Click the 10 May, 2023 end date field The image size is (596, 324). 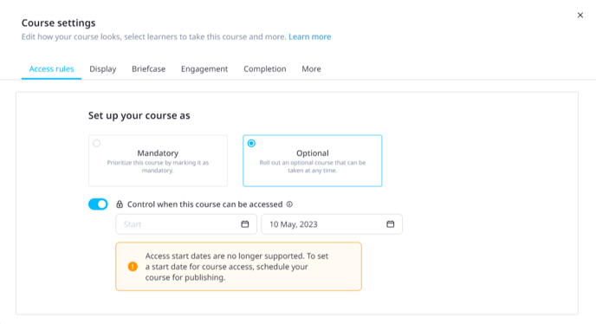(x=332, y=224)
